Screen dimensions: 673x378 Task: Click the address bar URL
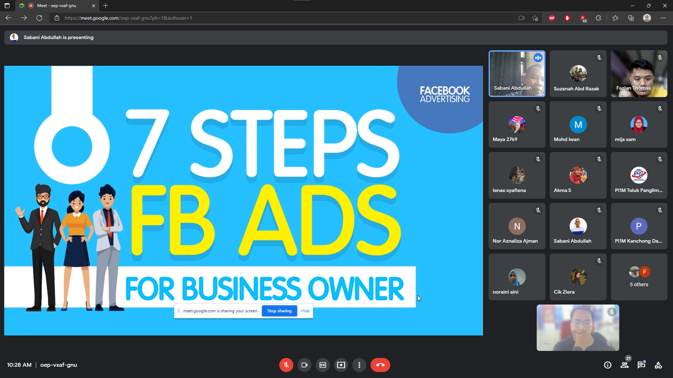[128, 18]
